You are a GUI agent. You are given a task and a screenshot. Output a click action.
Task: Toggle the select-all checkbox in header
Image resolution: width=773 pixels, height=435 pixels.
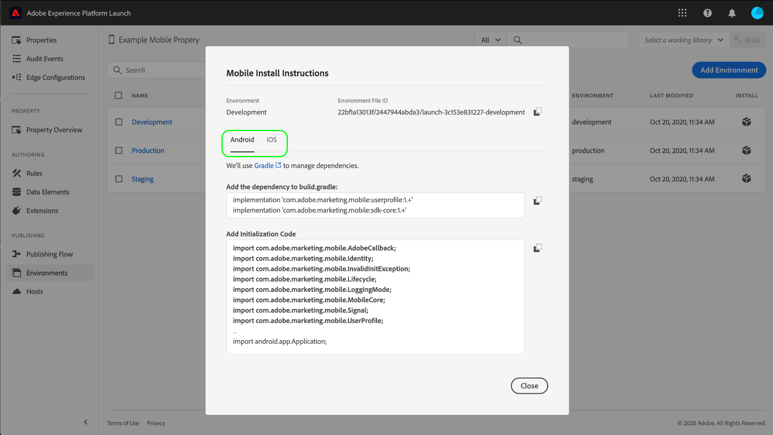(118, 96)
